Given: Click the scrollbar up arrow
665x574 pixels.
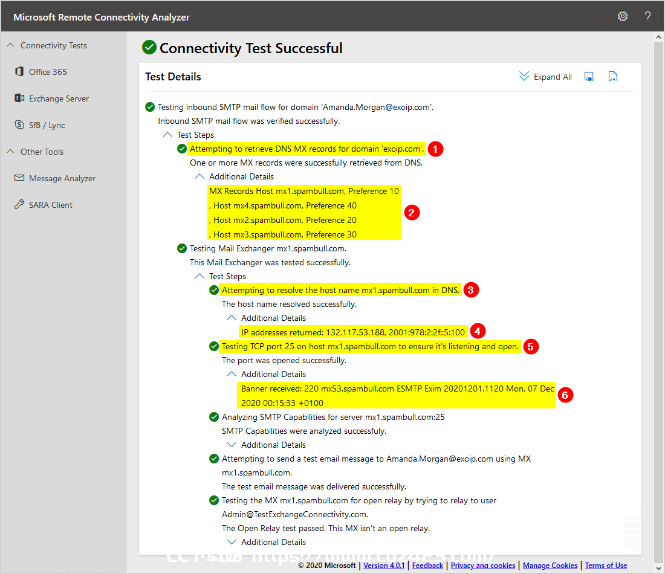Looking at the screenshot, I should [658, 37].
